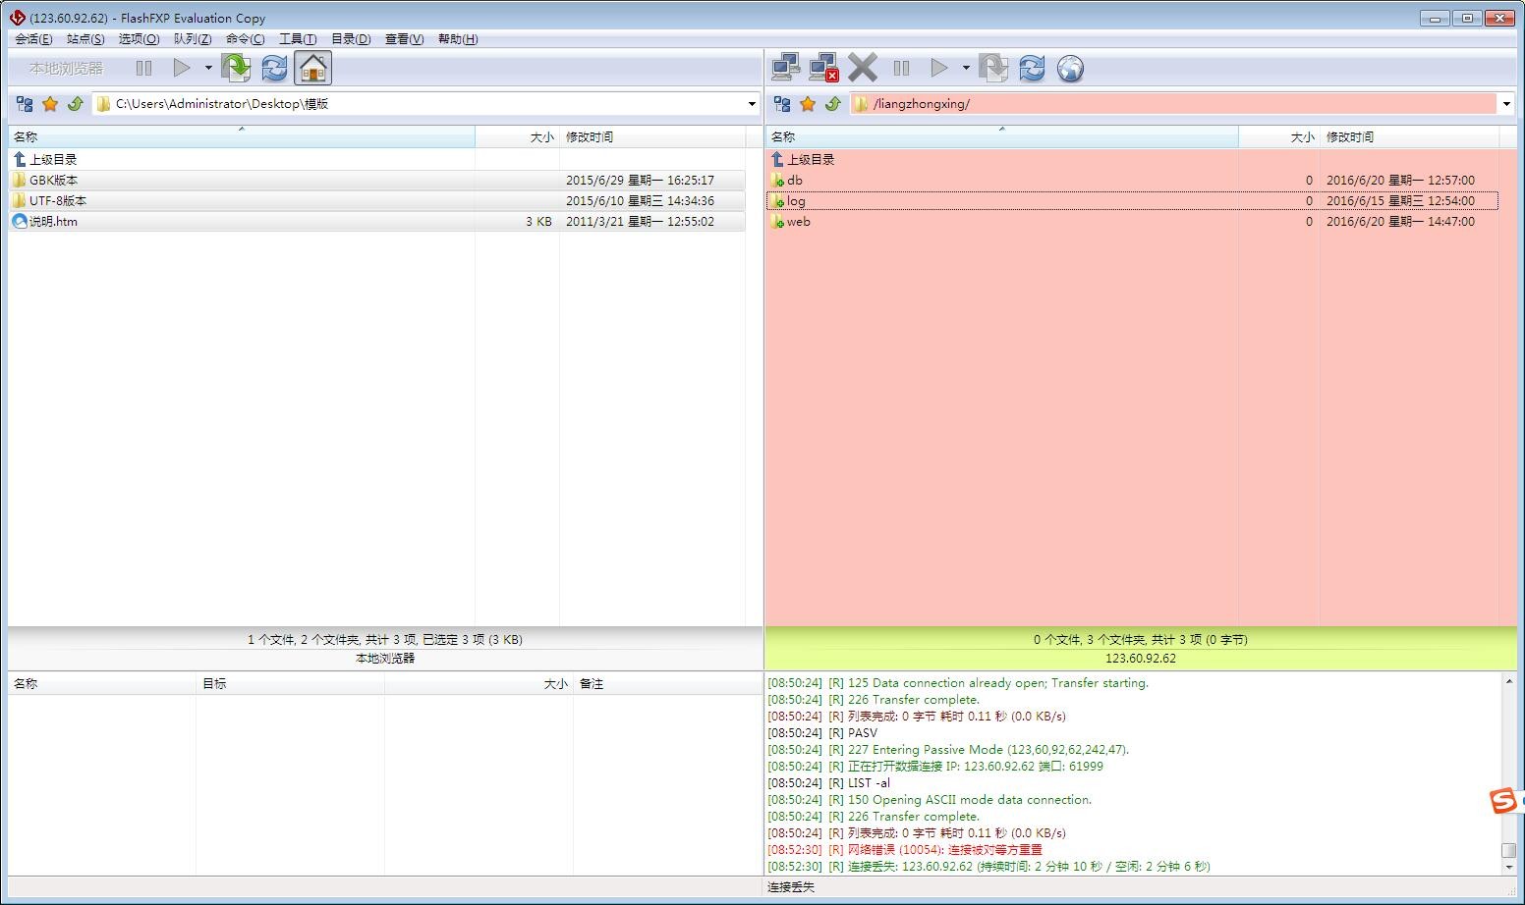
Task: Click the local transfer queue icon with green arrow
Action: 236,68
